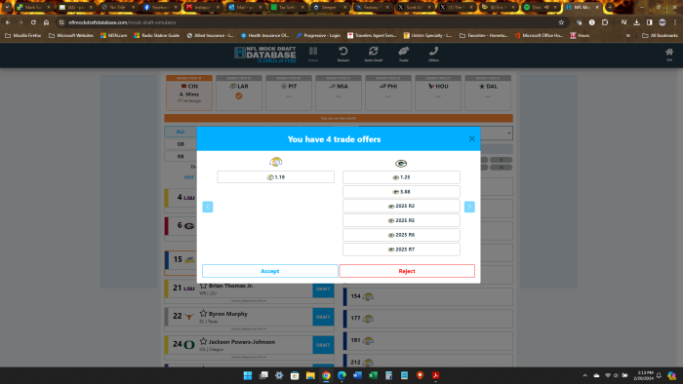Open the Progressive - Login bookmark
Image resolution: width=683 pixels, height=384 pixels.
[318, 35]
